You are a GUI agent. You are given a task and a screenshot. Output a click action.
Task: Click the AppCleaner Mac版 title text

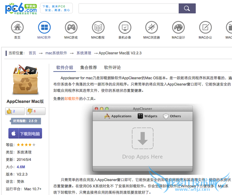(25, 101)
